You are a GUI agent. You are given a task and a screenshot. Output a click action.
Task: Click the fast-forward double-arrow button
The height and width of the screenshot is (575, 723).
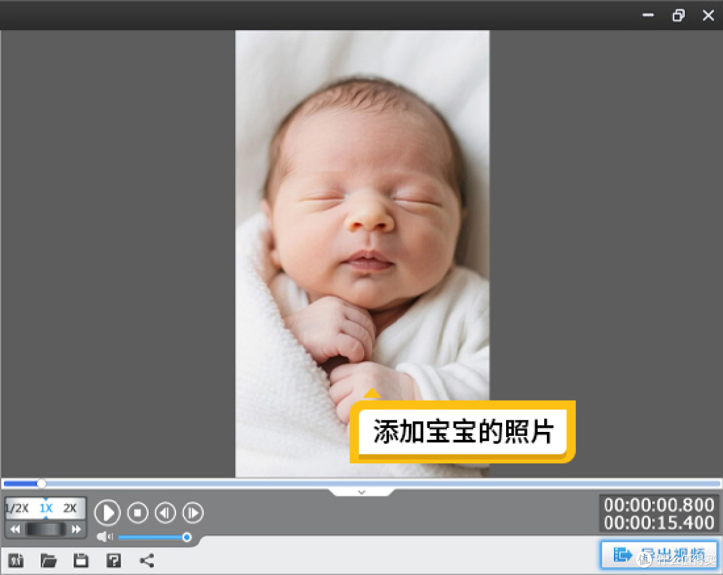[76, 530]
